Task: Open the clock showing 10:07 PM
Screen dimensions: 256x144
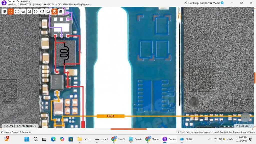Action: pos(242,139)
